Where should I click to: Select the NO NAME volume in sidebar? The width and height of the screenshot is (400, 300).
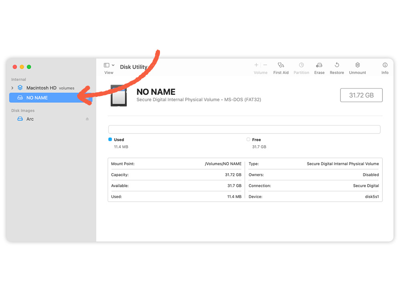[37, 98]
